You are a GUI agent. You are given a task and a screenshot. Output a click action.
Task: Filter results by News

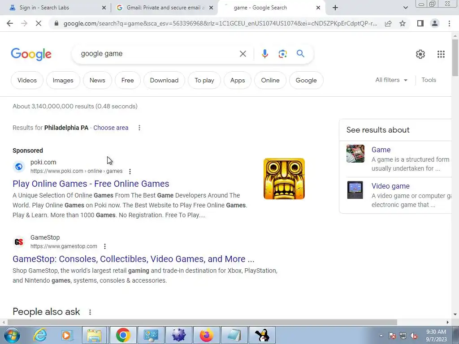pos(97,80)
